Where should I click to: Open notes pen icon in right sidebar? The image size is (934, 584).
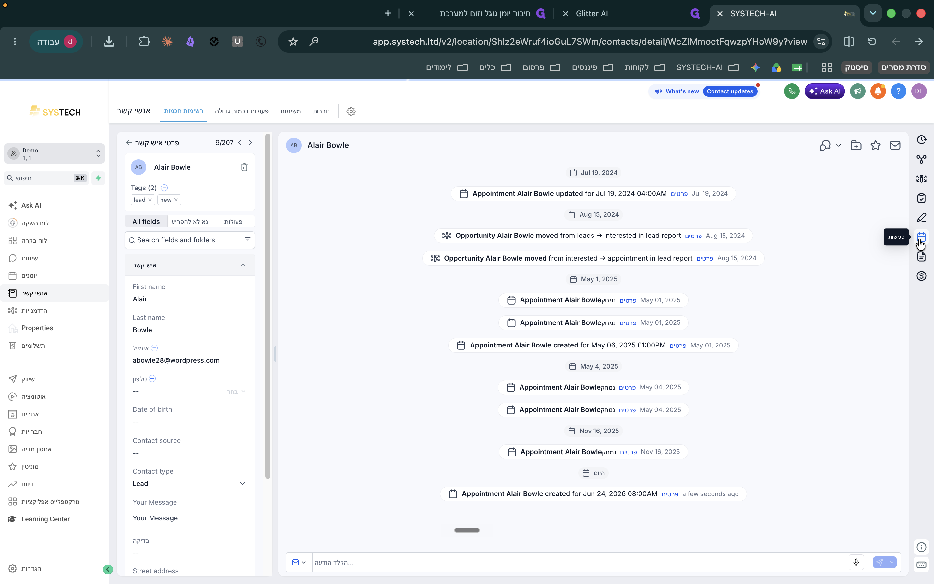[x=921, y=217]
